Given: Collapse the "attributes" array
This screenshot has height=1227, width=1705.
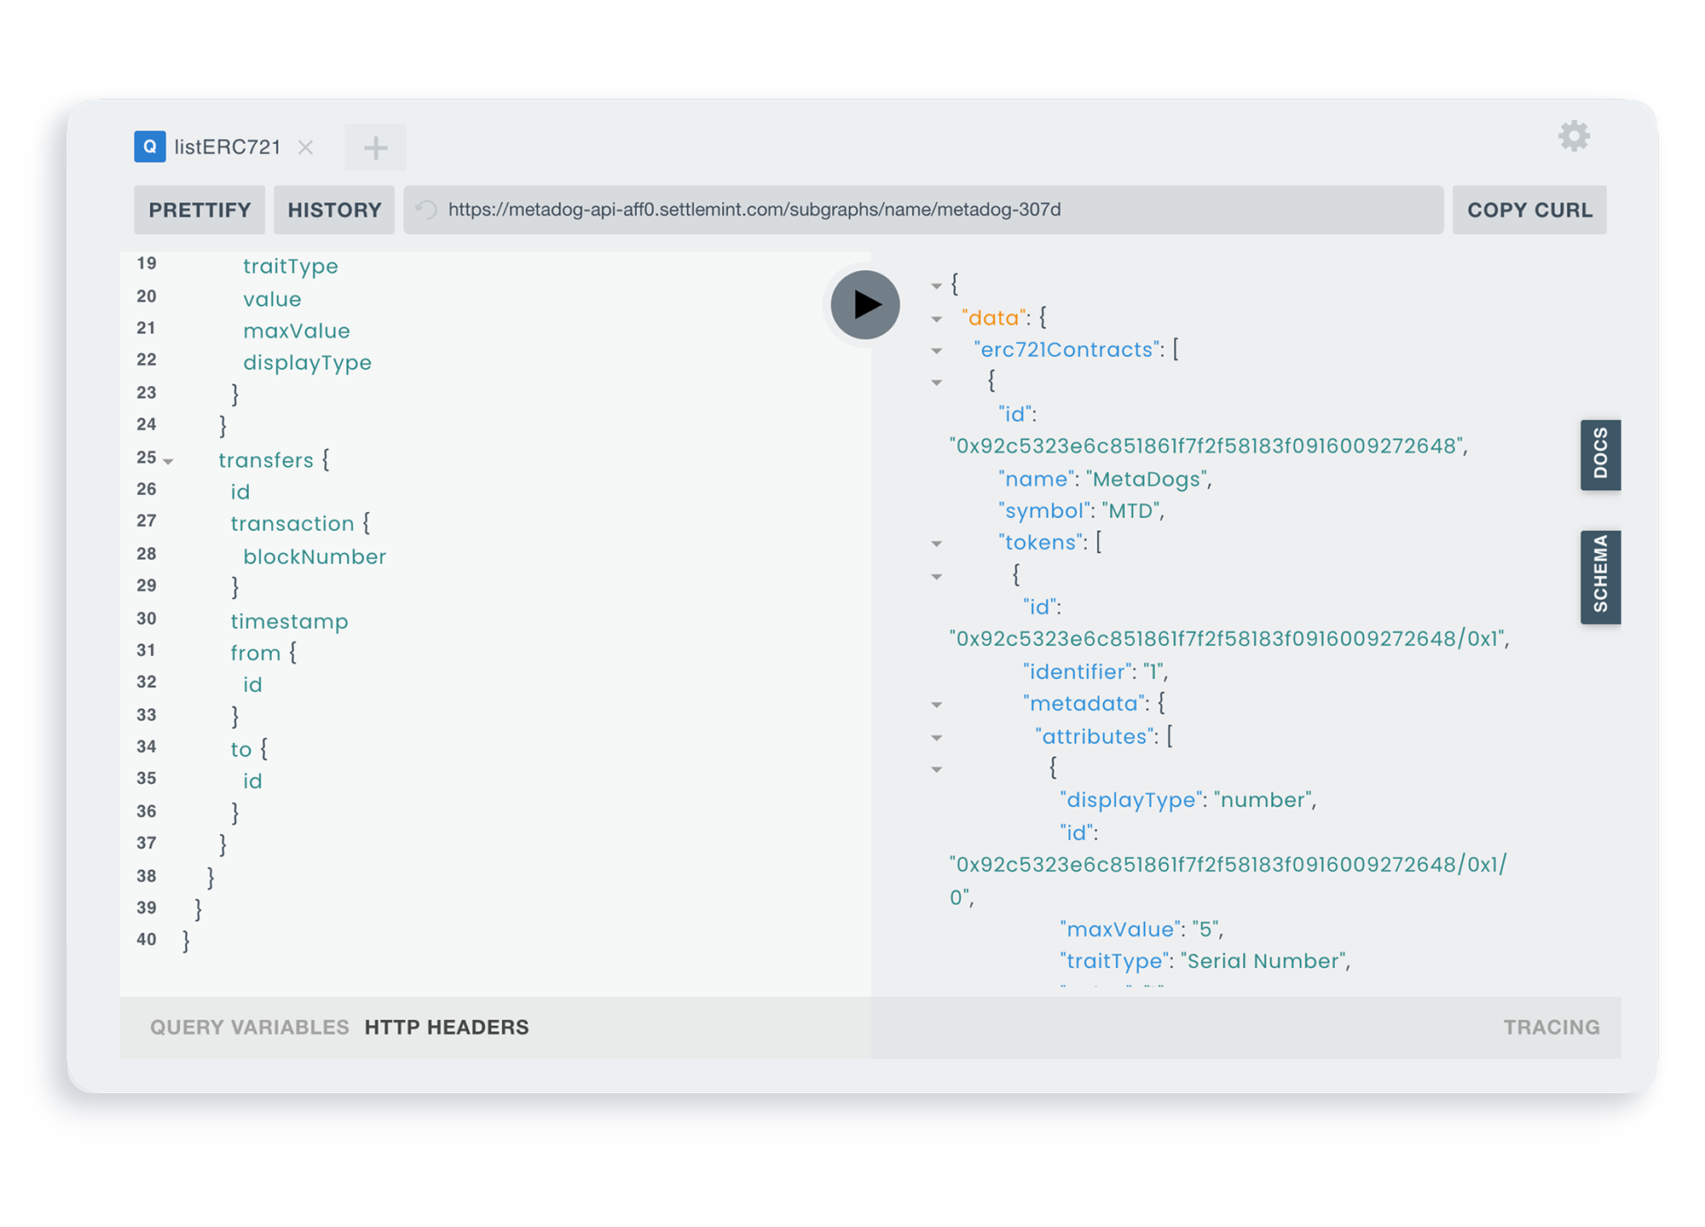Looking at the screenshot, I should coord(937,738).
